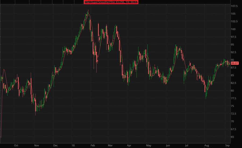Click the 80 level on price axis

click(233, 91)
